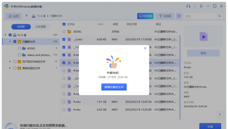Viewport: 228px width, 129px height.
Task: Sort by 类型 column header
Action: [x=115, y=24]
